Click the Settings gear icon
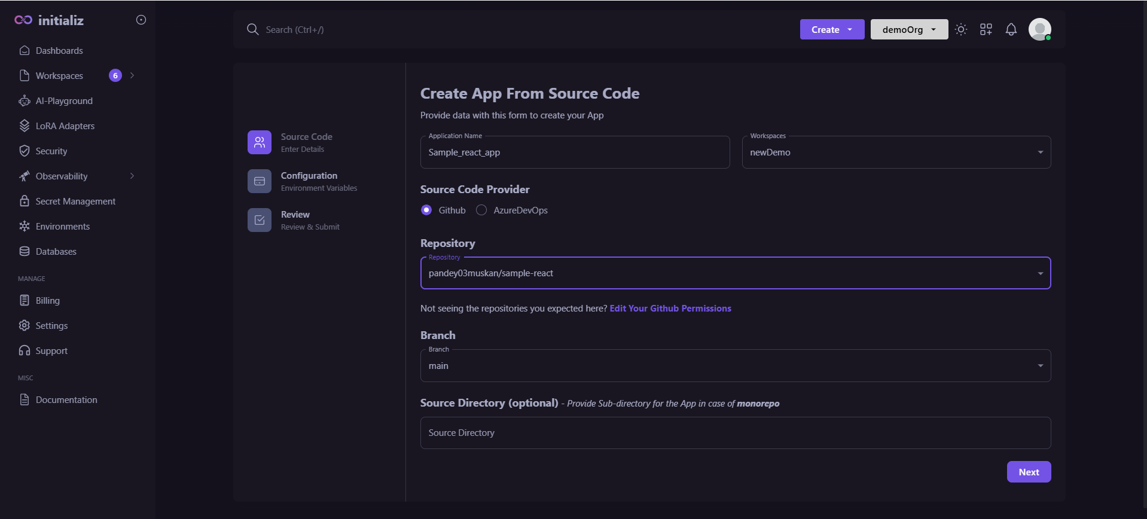This screenshot has width=1147, height=519. (25, 325)
